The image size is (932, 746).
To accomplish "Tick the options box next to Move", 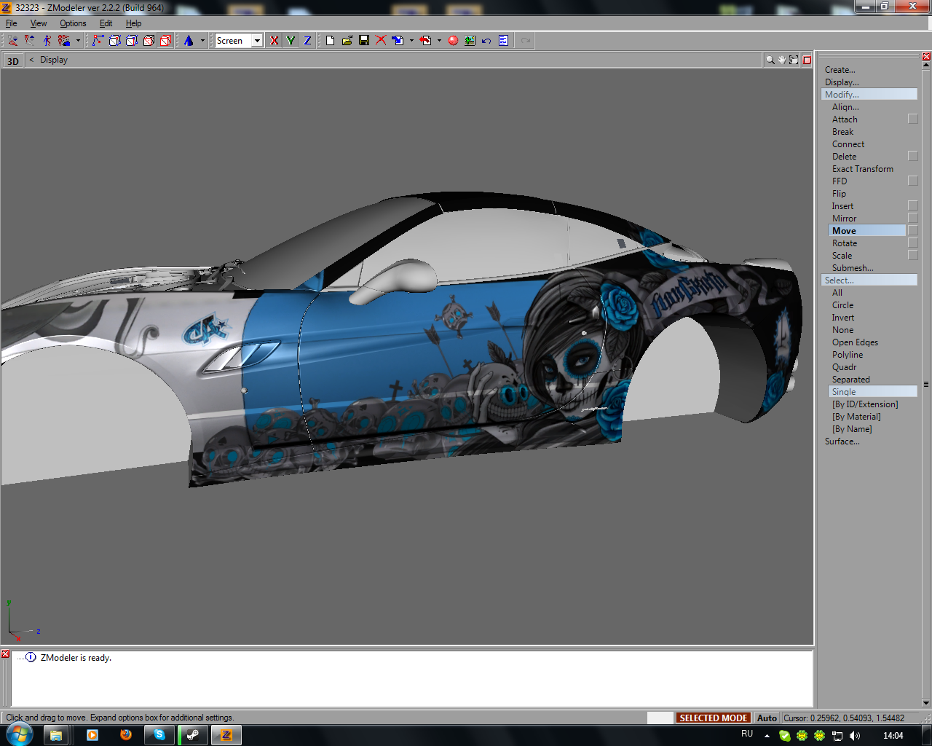I will 913,230.
